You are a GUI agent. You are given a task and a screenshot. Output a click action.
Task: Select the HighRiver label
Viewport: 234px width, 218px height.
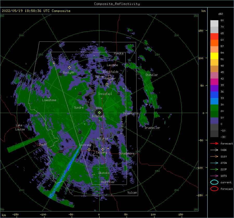coord(108,182)
